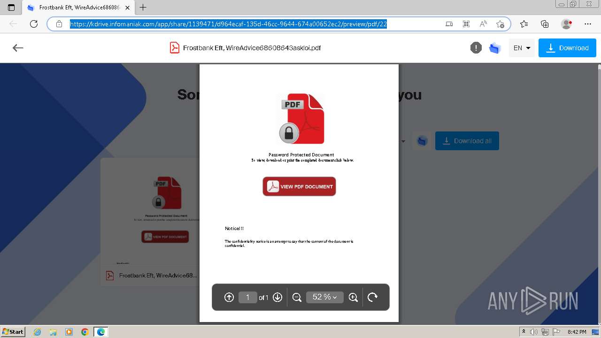View site information lock icon
The height and width of the screenshot is (338, 601).
(59, 24)
